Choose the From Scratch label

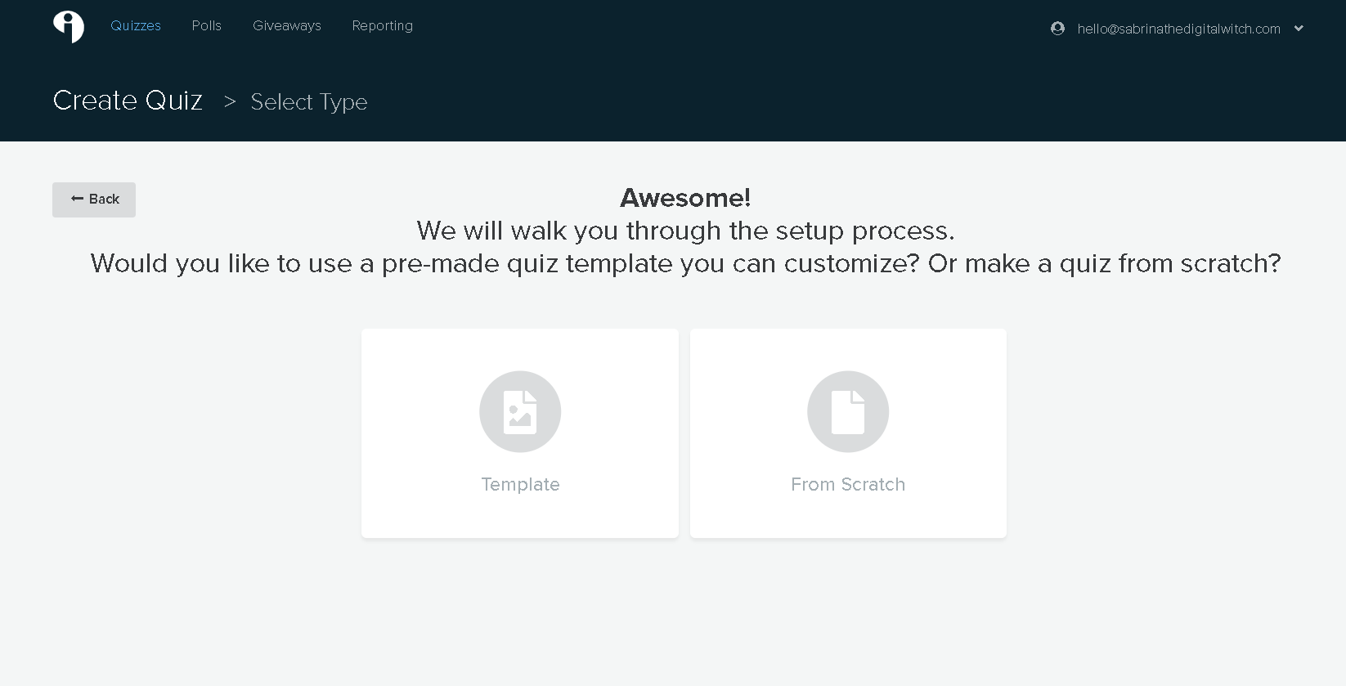pyautogui.click(x=848, y=484)
